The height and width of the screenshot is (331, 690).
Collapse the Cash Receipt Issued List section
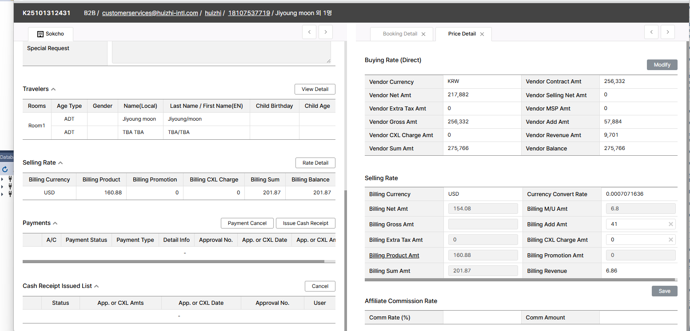point(96,286)
